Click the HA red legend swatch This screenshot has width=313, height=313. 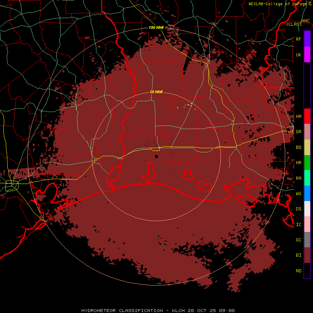click(x=307, y=116)
